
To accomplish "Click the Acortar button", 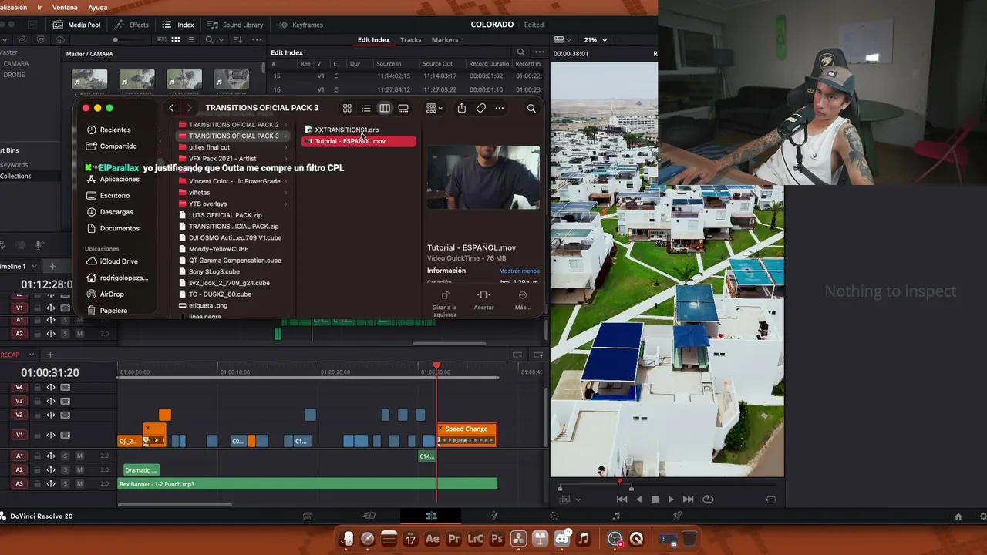I will pyautogui.click(x=483, y=301).
